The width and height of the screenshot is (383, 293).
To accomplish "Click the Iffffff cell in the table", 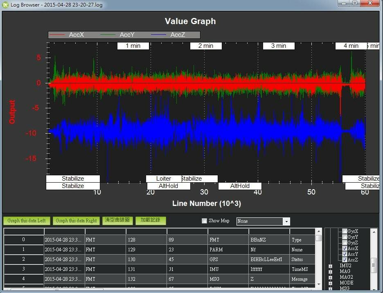I will (269, 269).
